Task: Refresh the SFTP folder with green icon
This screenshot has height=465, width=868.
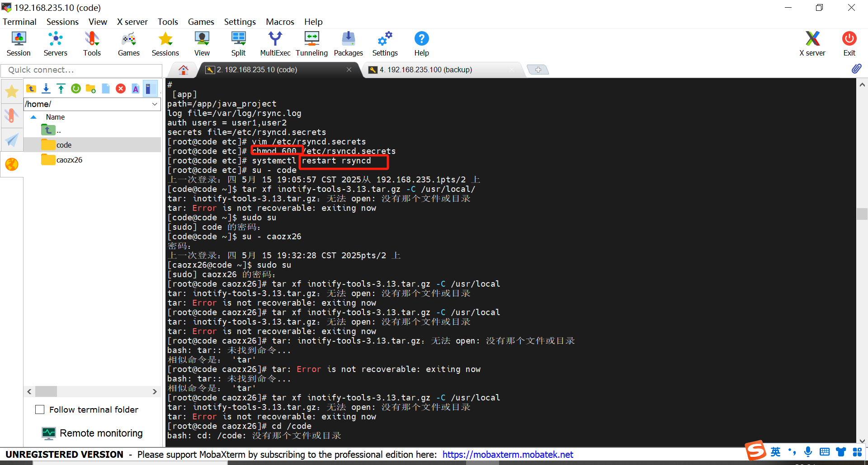Action: (x=76, y=88)
